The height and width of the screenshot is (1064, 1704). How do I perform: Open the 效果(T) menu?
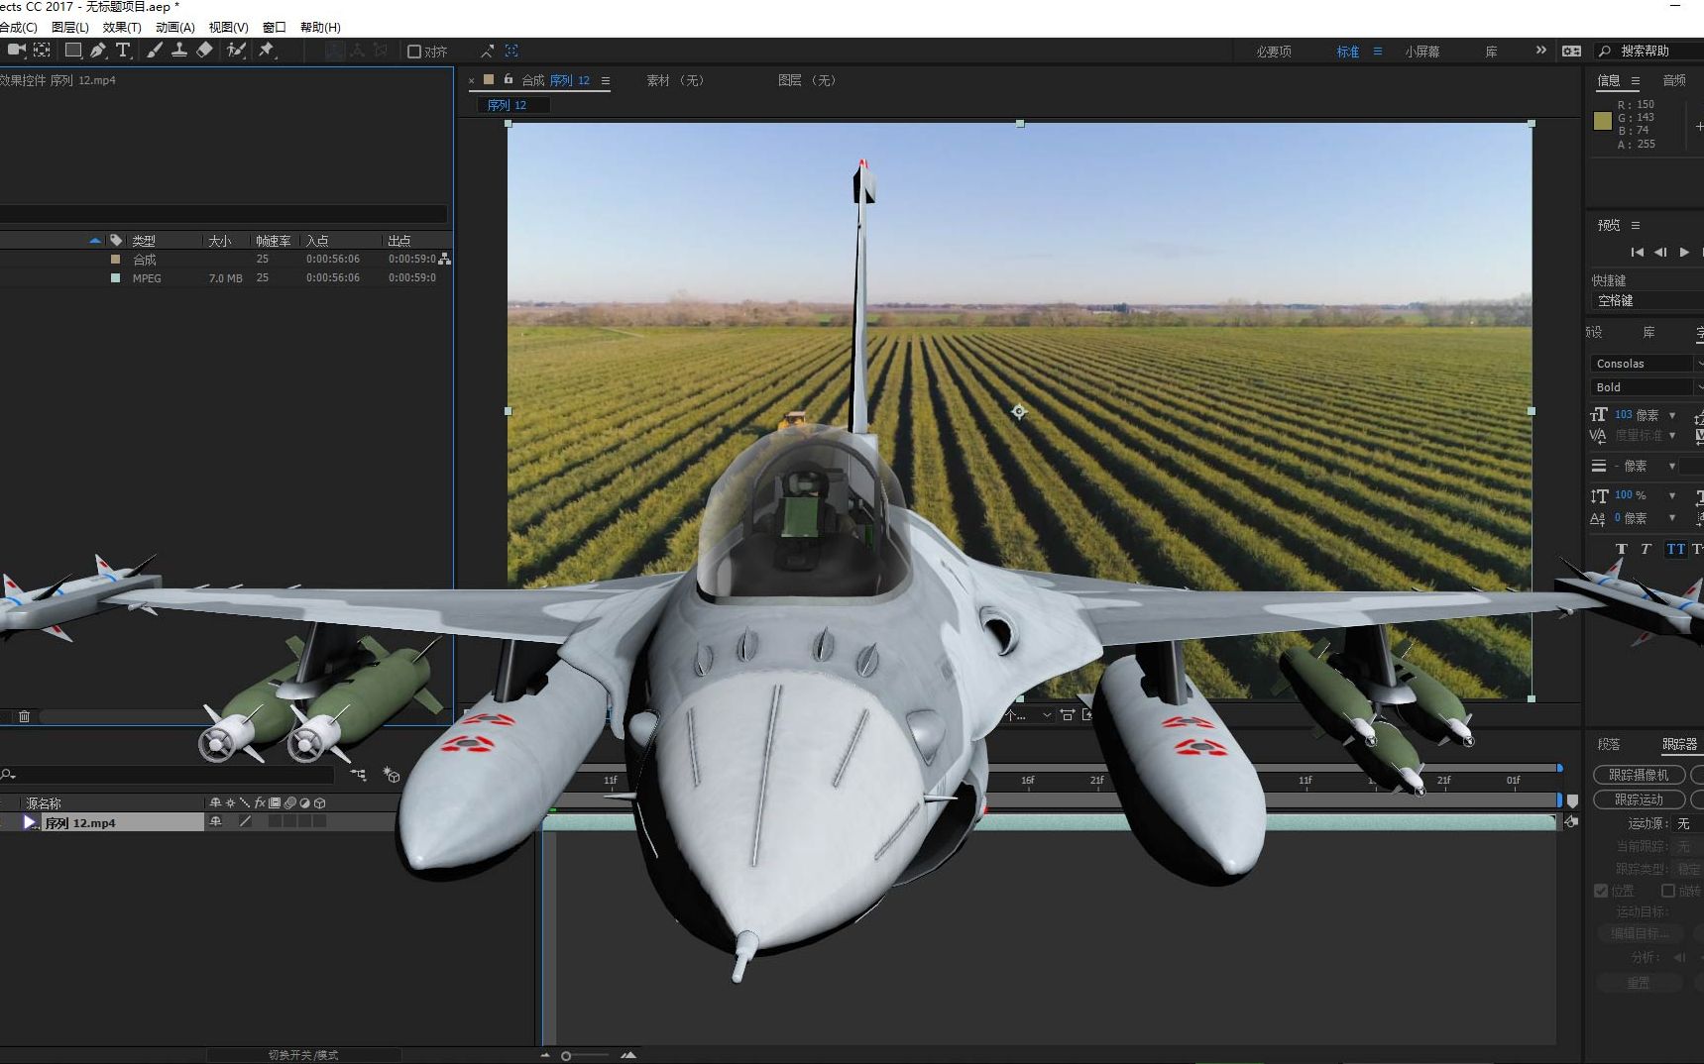coord(122,28)
